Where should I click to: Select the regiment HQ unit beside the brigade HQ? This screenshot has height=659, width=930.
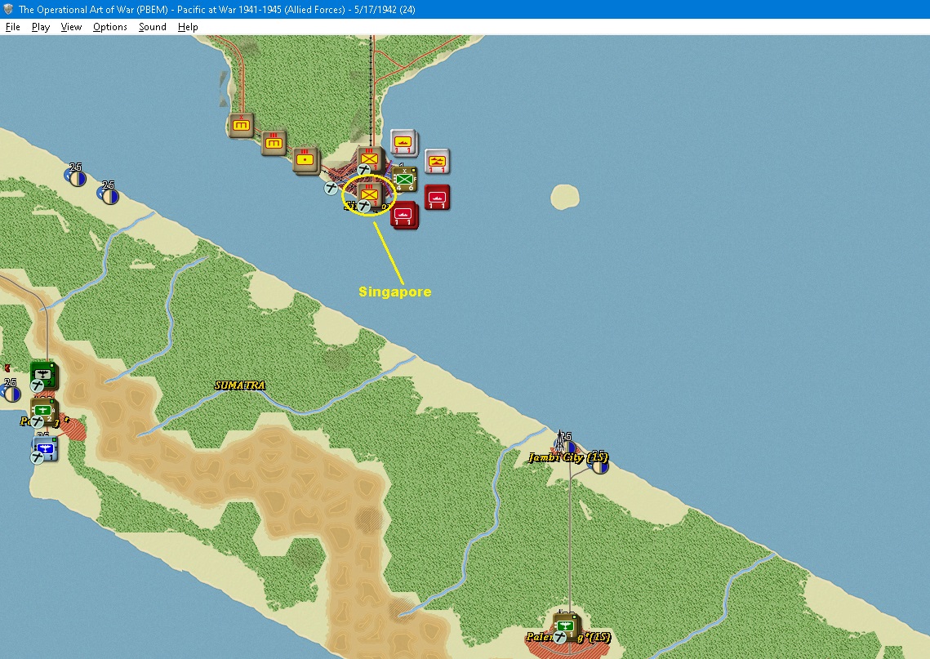pos(274,143)
